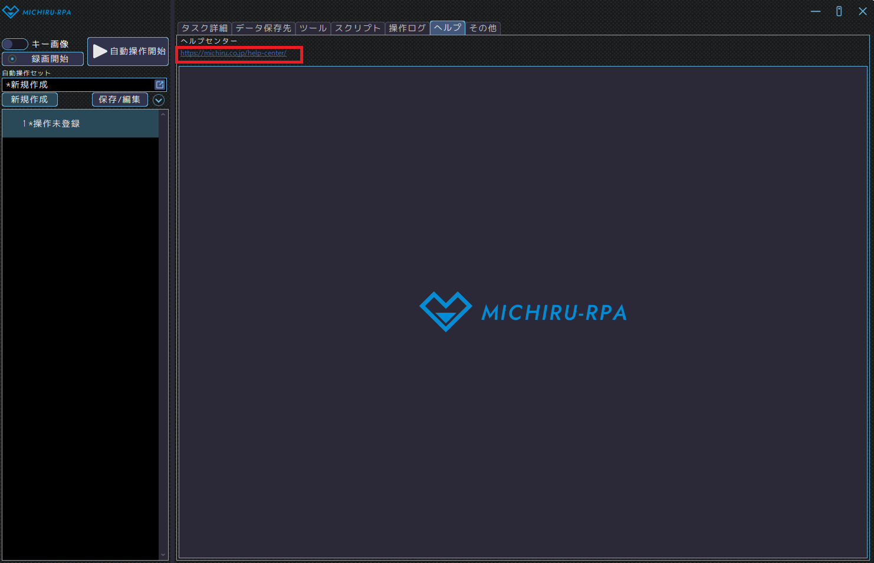Click the 新規作成 button
The image size is (874, 563).
pyautogui.click(x=29, y=100)
